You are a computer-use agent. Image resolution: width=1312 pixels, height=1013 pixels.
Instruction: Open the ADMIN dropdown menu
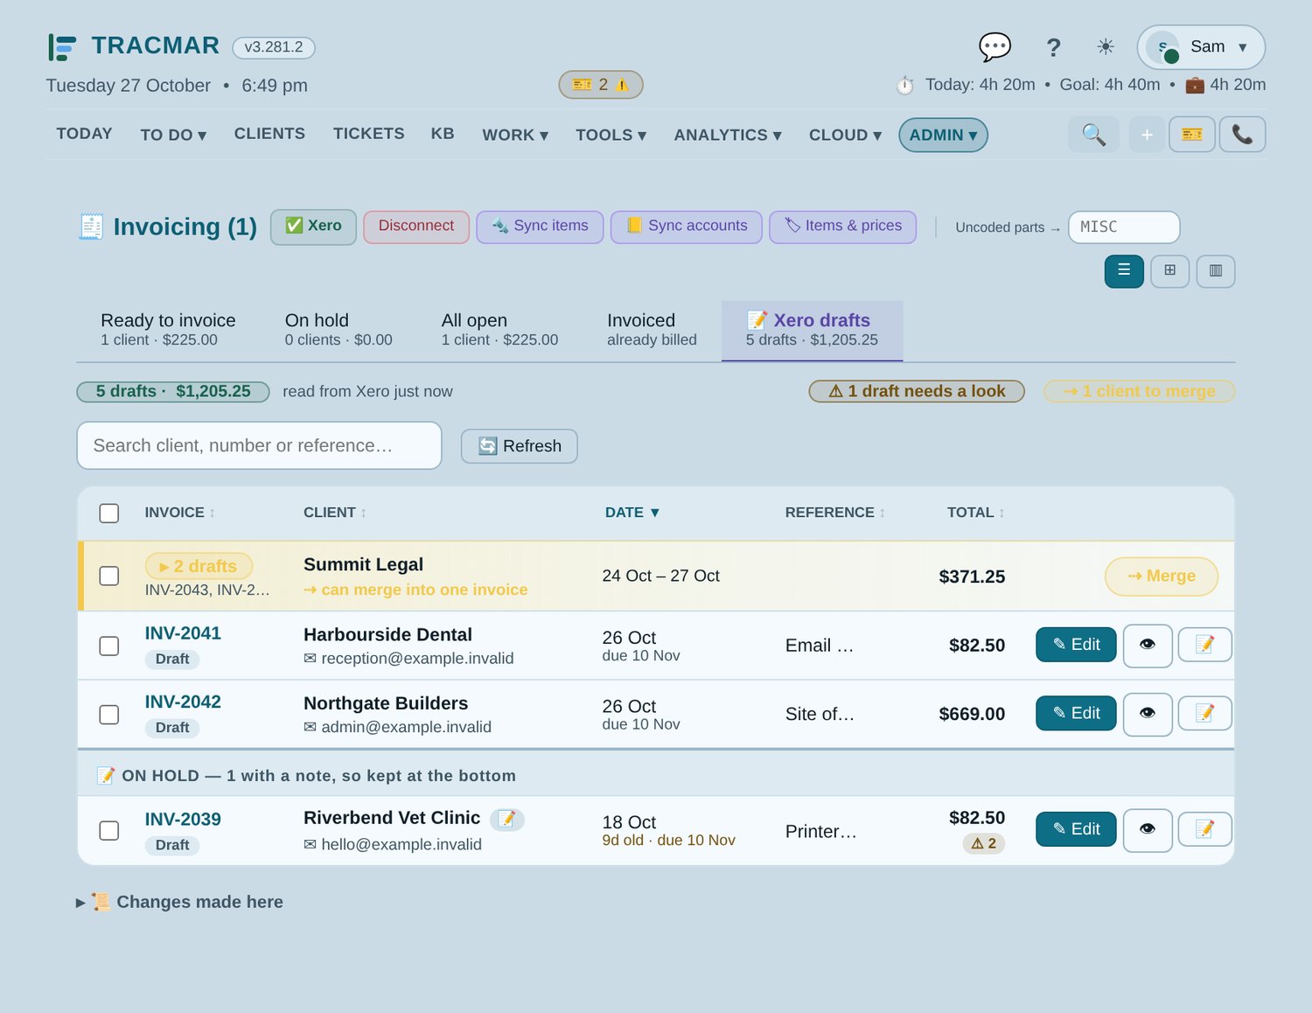(943, 135)
